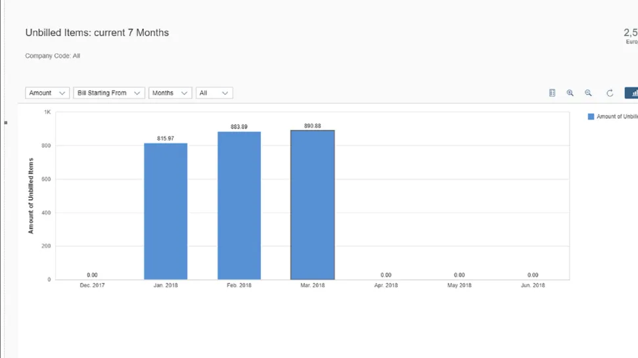
Task: Expand the All filter dropdown
Action: tap(214, 93)
